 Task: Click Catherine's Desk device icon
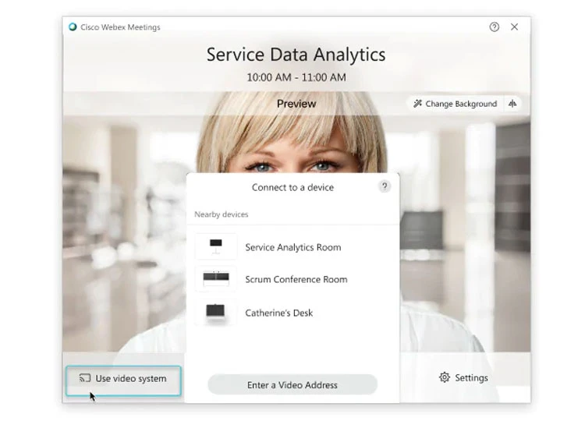coord(215,312)
